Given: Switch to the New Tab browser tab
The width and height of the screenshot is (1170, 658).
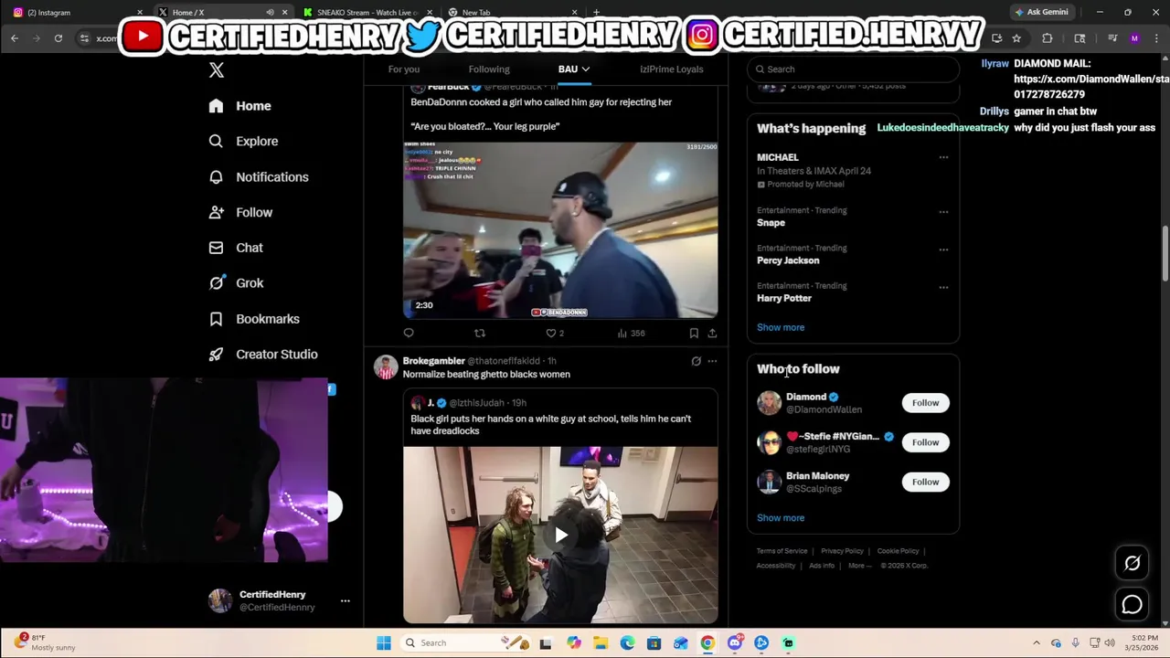Looking at the screenshot, I should [x=512, y=13].
